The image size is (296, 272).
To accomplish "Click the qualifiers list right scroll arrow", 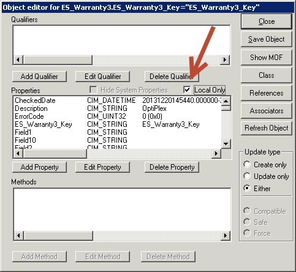I will pos(225,60).
